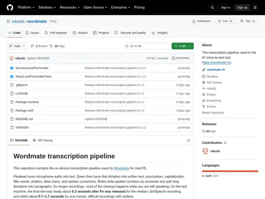Open the 1df7ab3 commit hash

(x=151, y=58)
